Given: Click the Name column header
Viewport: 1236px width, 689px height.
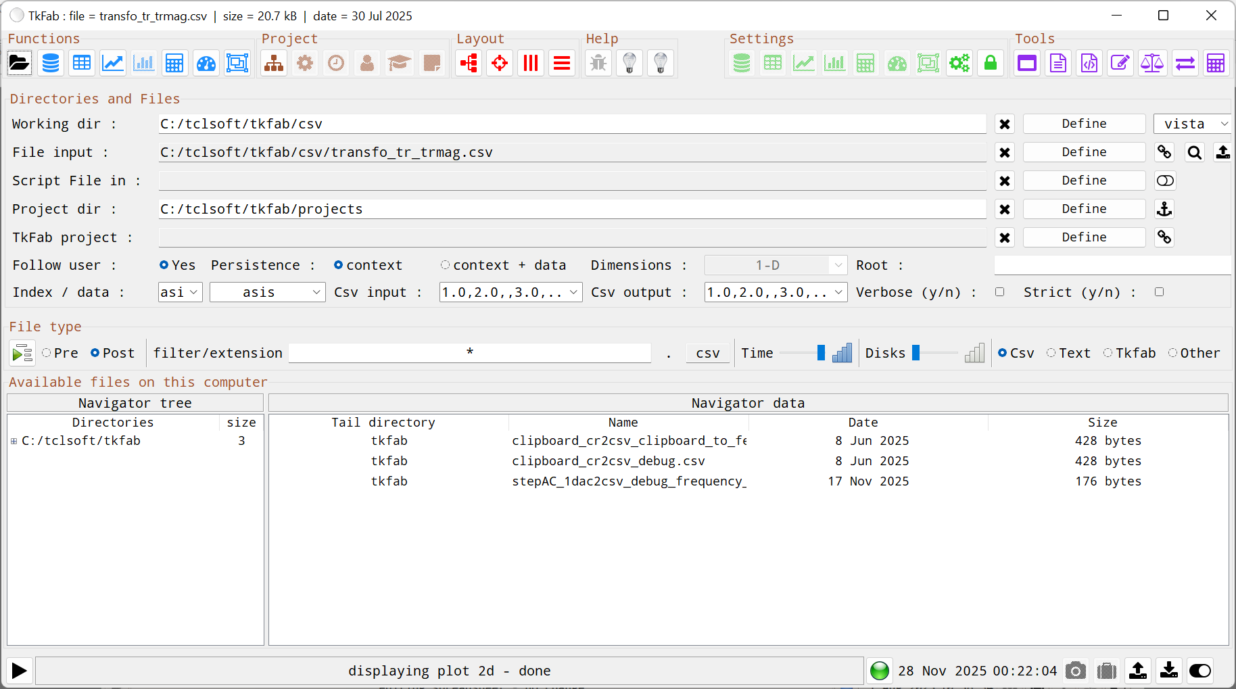Looking at the screenshot, I should (x=623, y=423).
